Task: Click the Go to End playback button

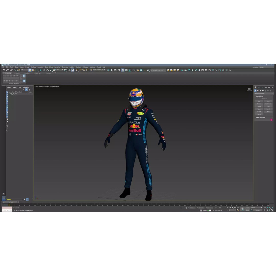Action: coord(238,208)
